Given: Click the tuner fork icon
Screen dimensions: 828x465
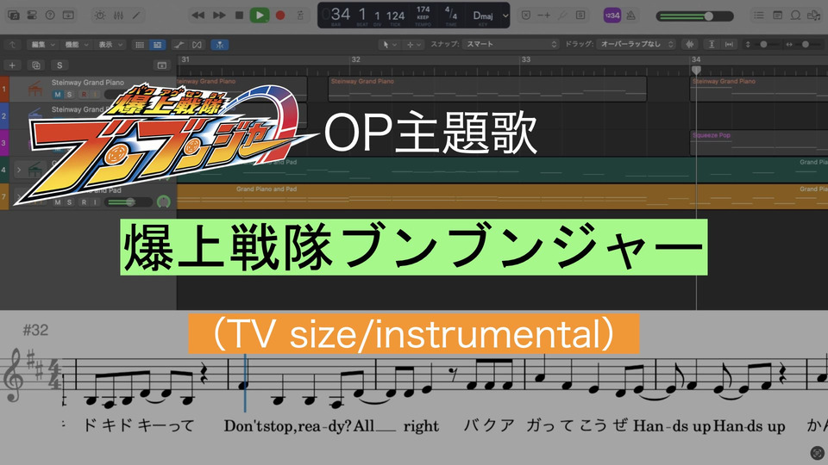Looking at the screenshot, I should tap(561, 15).
